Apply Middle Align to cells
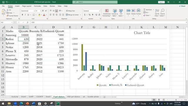 click(x=53, y=11)
